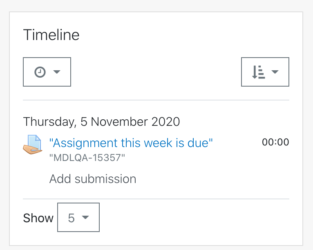Viewport: 313px width, 250px height.
Task: Click the 00:00 due time
Action: click(275, 142)
